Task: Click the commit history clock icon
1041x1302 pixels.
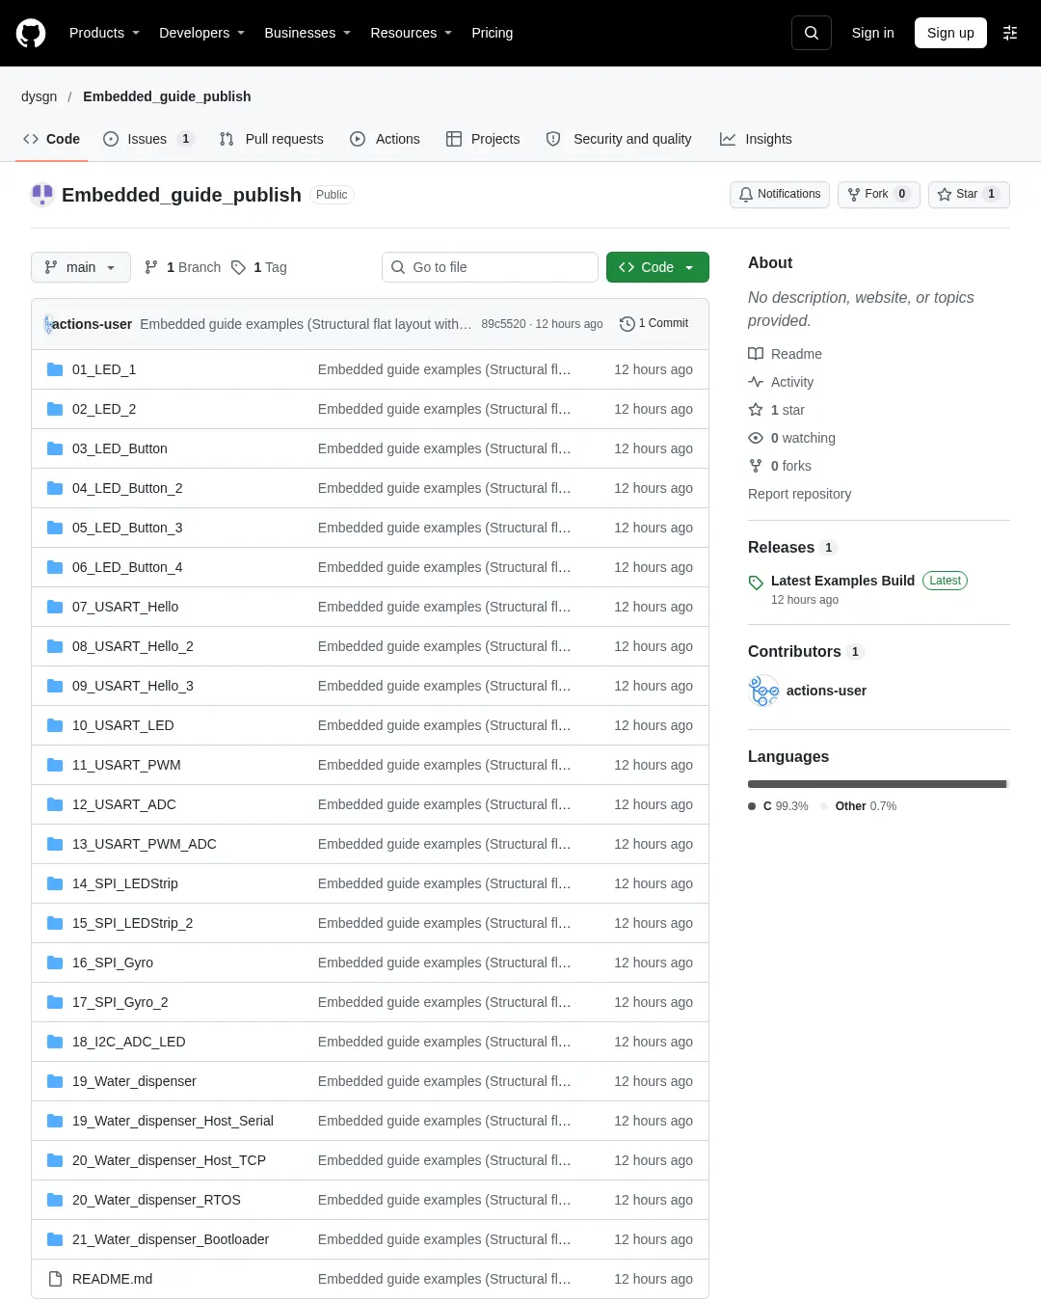Action: (627, 324)
